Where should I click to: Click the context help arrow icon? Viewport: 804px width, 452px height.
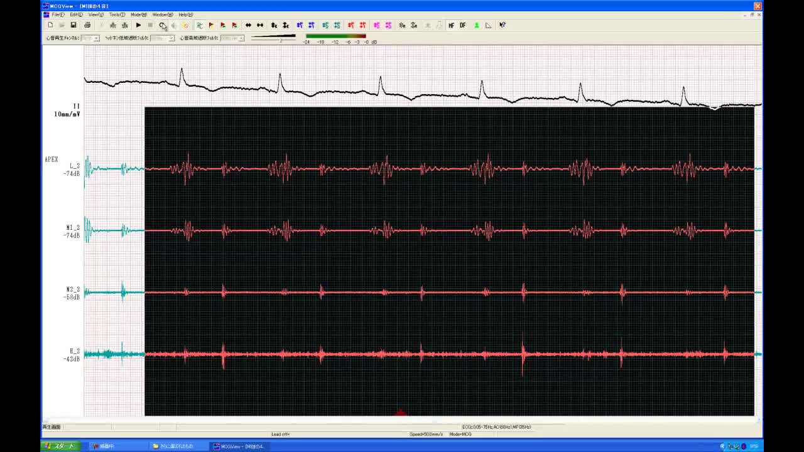point(503,25)
